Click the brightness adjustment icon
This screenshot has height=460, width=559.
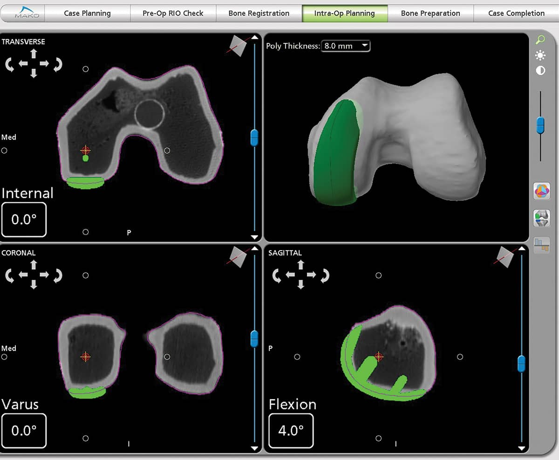pos(540,55)
